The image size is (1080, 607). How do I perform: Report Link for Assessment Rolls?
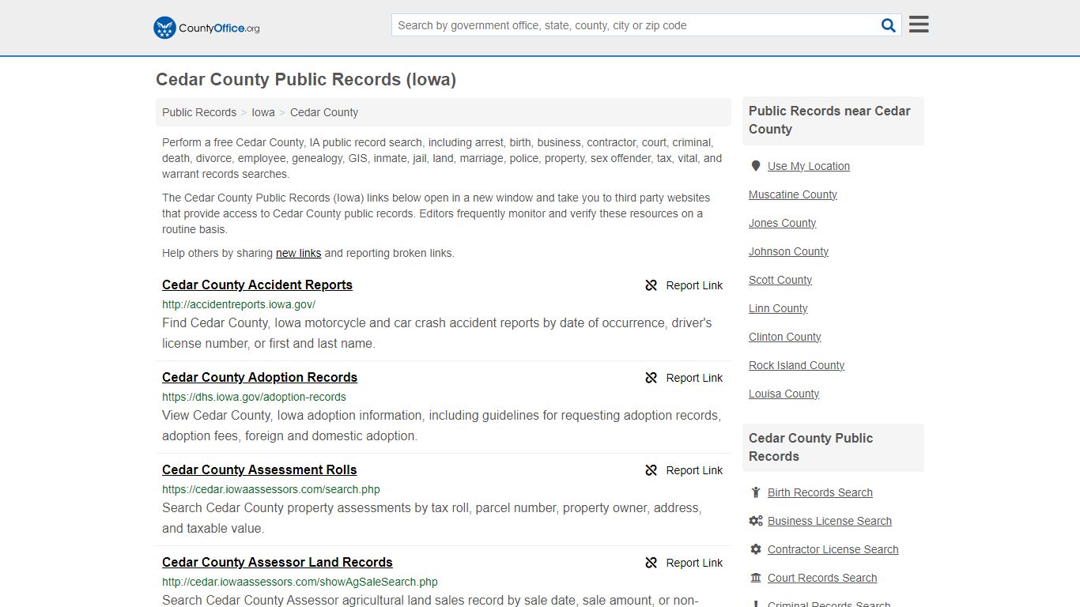click(x=694, y=470)
